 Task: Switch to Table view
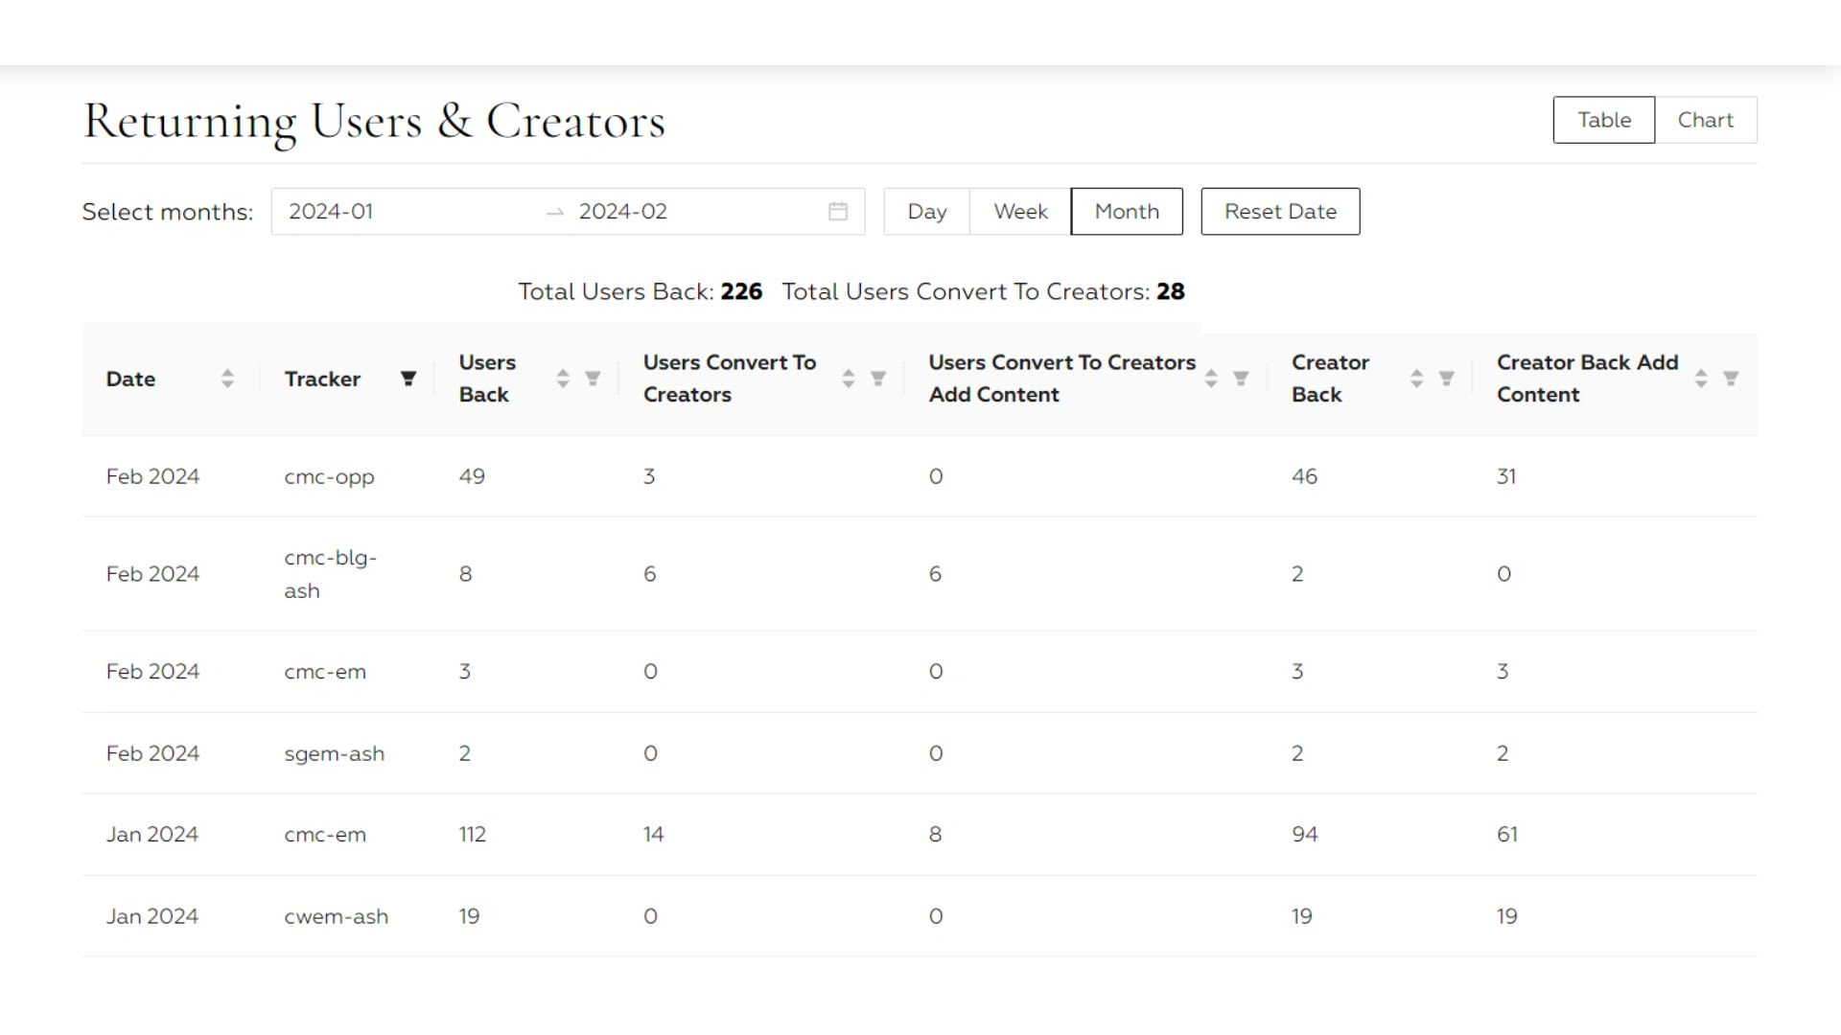click(x=1604, y=120)
